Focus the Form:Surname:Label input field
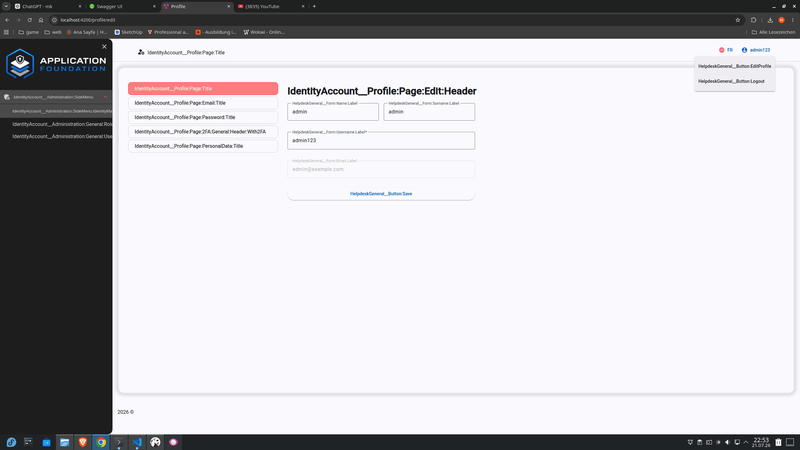 pyautogui.click(x=429, y=112)
